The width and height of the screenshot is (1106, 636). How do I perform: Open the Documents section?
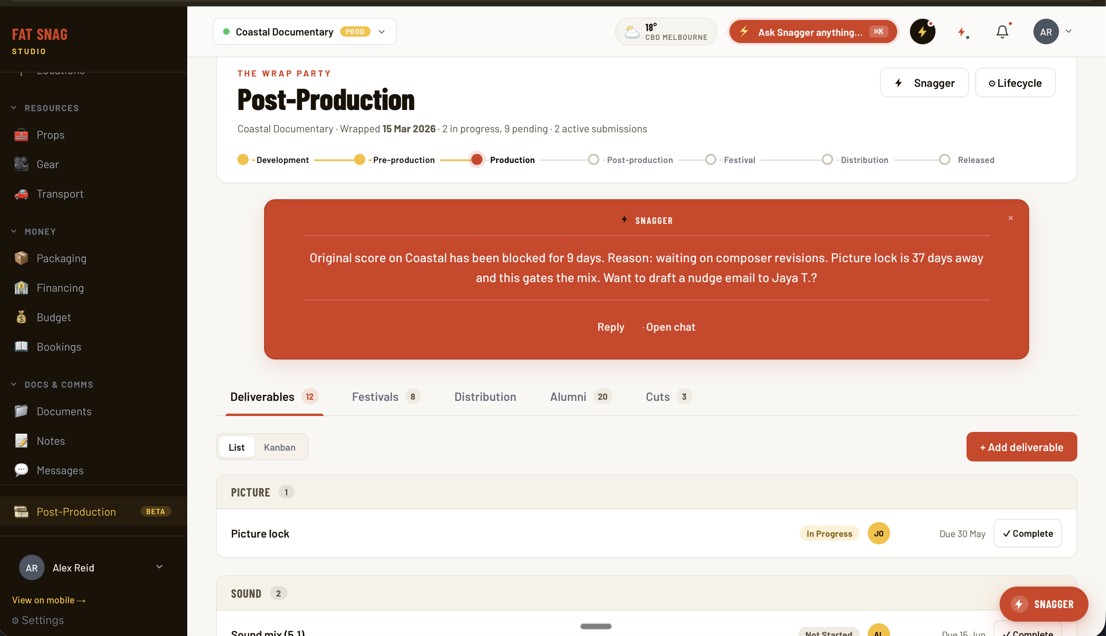(64, 412)
